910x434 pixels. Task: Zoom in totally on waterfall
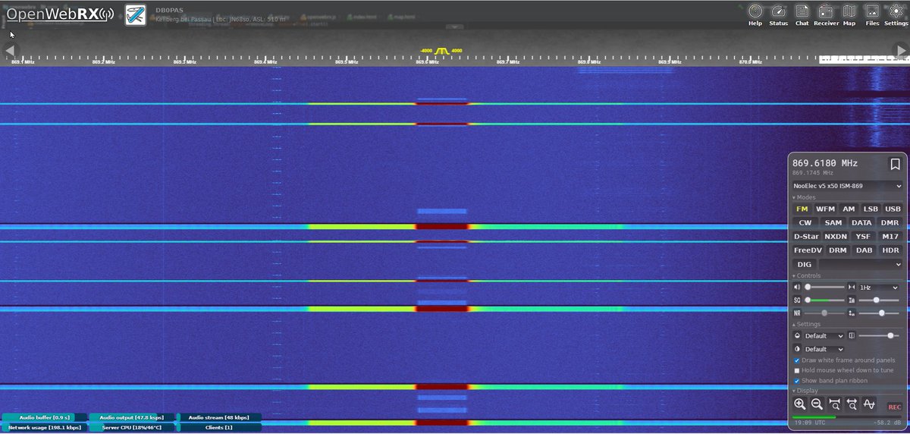[835, 404]
